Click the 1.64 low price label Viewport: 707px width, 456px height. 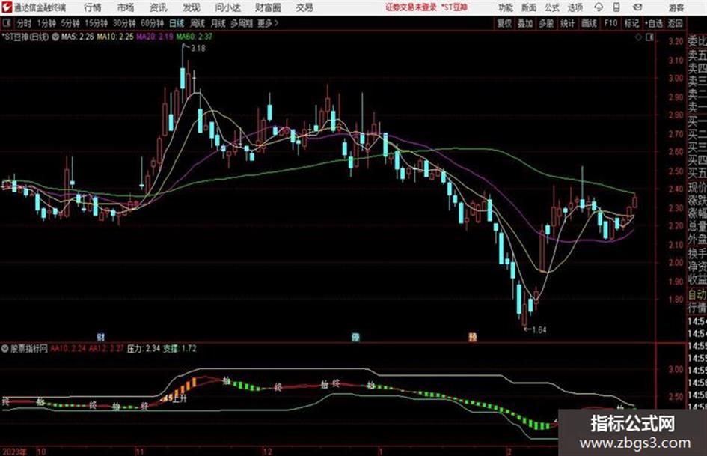tap(539, 330)
